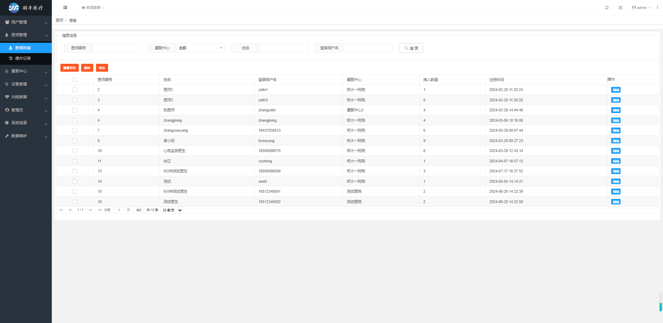
Task: Toggle fullscreen using the expand icon
Action: 620,8
